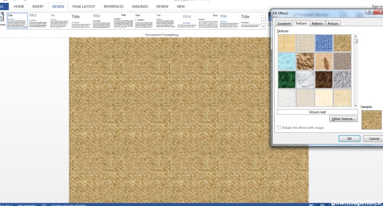Image resolution: width=383 pixels, height=206 pixels.
Task: Choose the crumpled paper bag texture
Action: (x=305, y=61)
